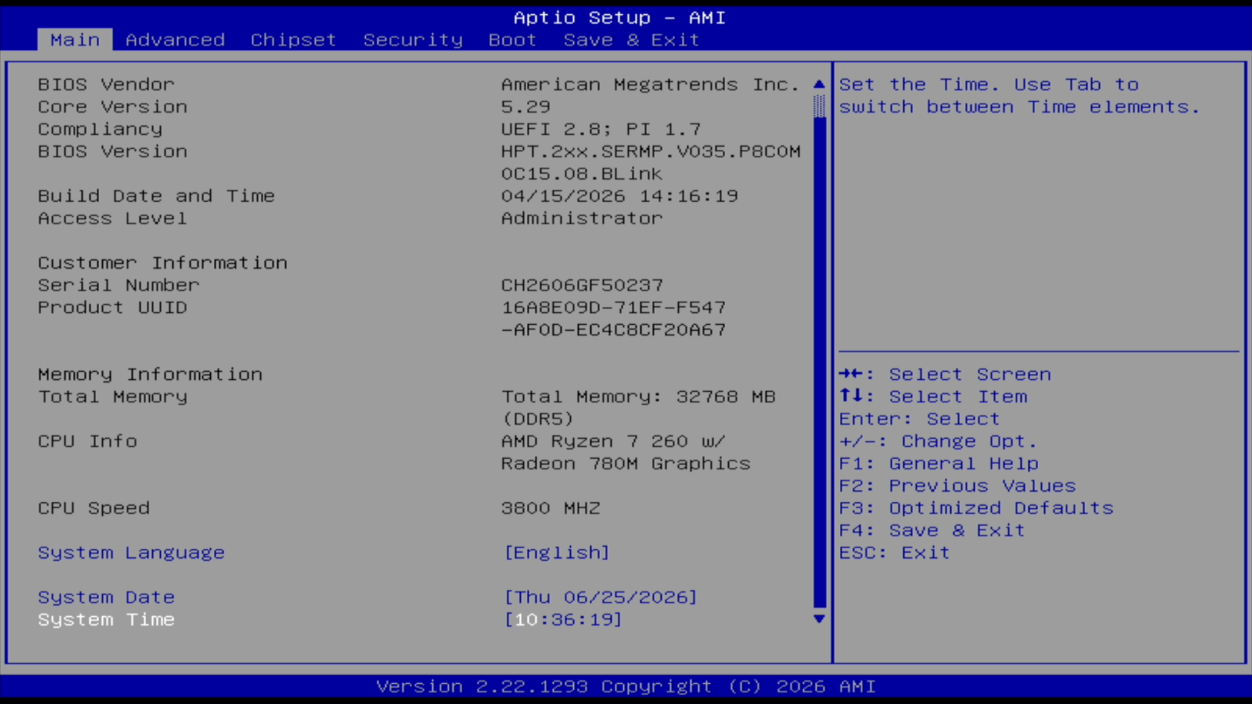Click the 04/15/2026 14:16:19 build value
Screen dimensions: 1252x704
pos(619,196)
